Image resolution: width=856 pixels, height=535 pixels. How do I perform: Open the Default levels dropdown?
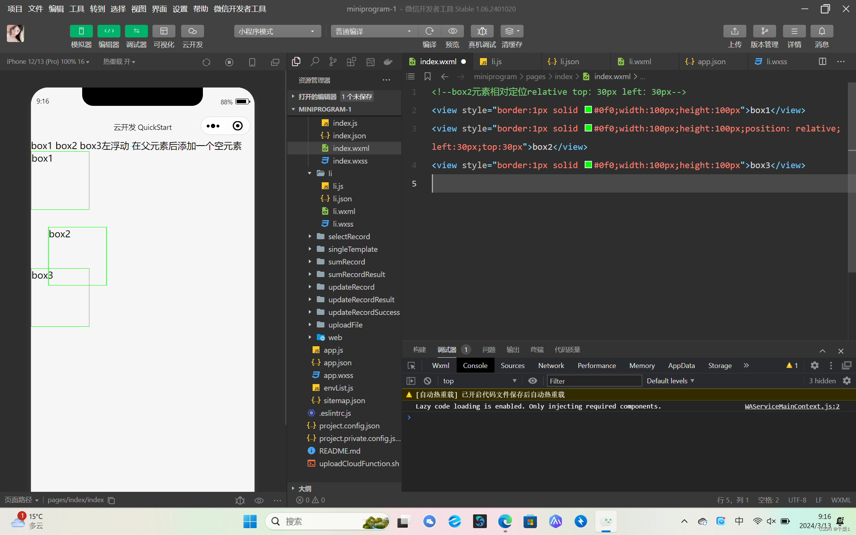(670, 381)
